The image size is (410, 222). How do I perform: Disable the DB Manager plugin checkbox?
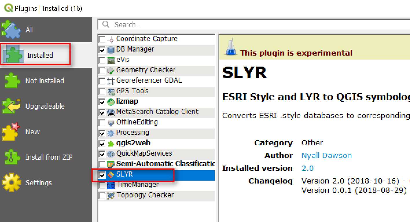102,50
